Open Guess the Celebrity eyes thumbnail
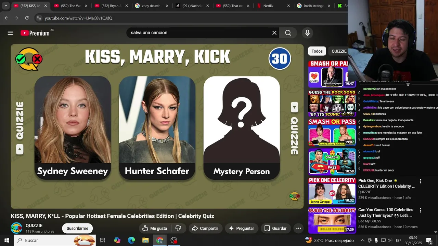Image resolution: width=438 pixels, height=246 pixels. (x=332, y=220)
